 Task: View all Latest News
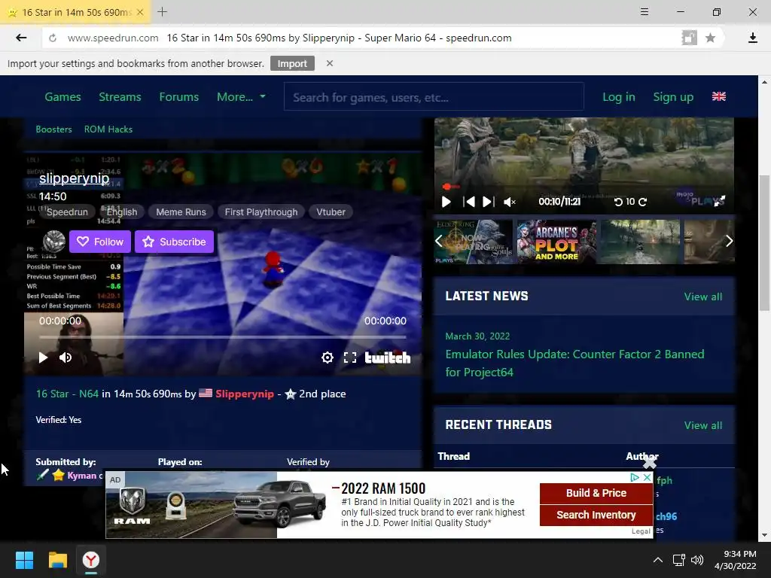(703, 297)
